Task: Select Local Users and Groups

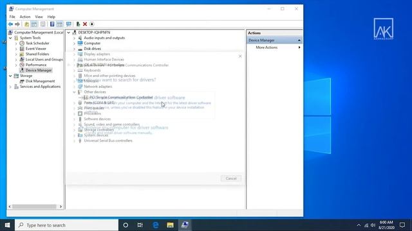Action: click(x=44, y=60)
